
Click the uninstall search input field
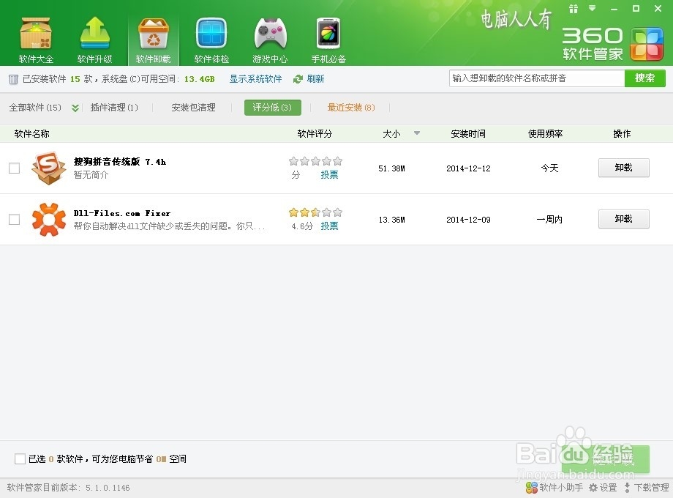pos(534,78)
